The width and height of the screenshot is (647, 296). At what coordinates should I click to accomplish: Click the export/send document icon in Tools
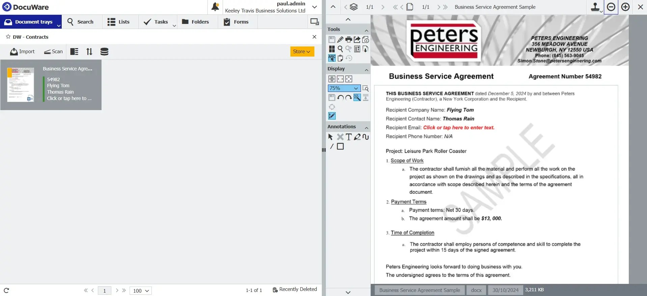tap(357, 39)
